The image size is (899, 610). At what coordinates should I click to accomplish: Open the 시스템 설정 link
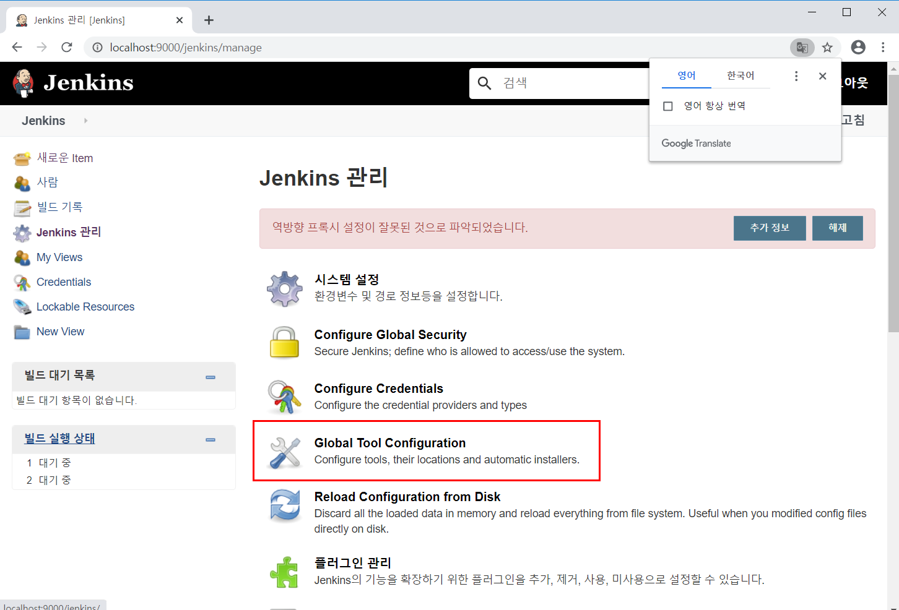point(347,280)
